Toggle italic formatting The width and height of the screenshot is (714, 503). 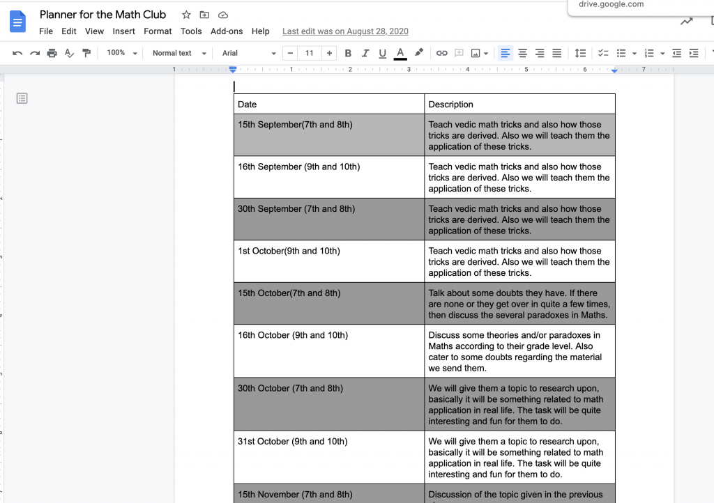(x=365, y=53)
